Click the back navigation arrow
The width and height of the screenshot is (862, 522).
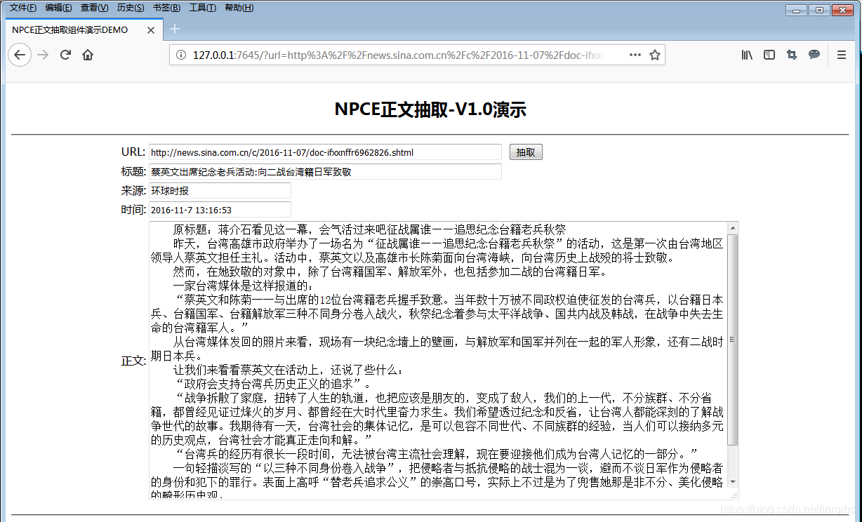pyautogui.click(x=20, y=54)
